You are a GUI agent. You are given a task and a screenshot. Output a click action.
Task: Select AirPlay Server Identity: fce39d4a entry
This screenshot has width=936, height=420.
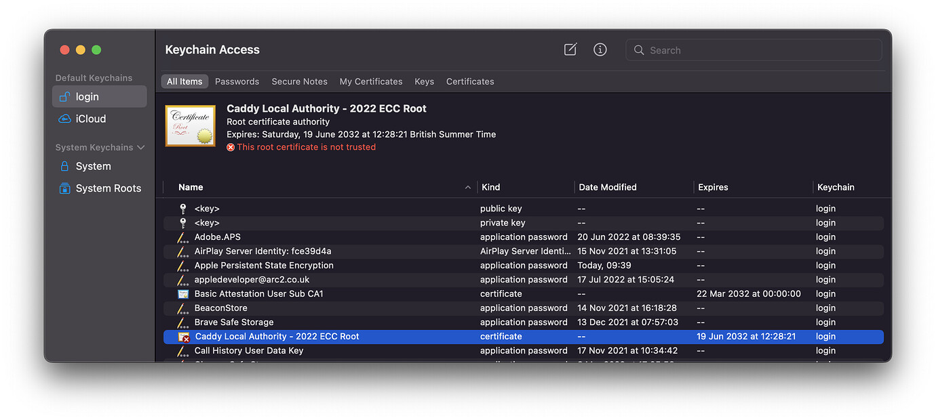pos(523,251)
